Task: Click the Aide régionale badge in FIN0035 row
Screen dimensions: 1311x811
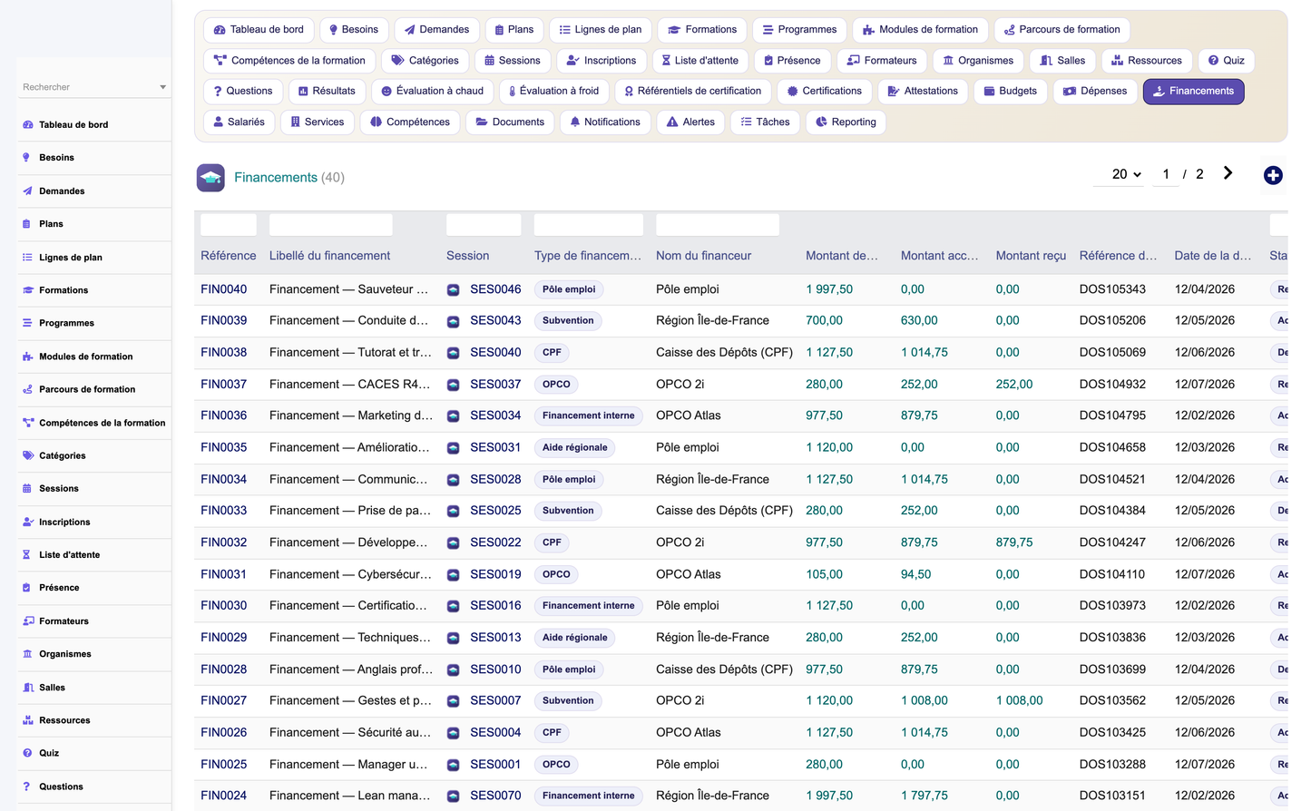Action: (x=575, y=447)
